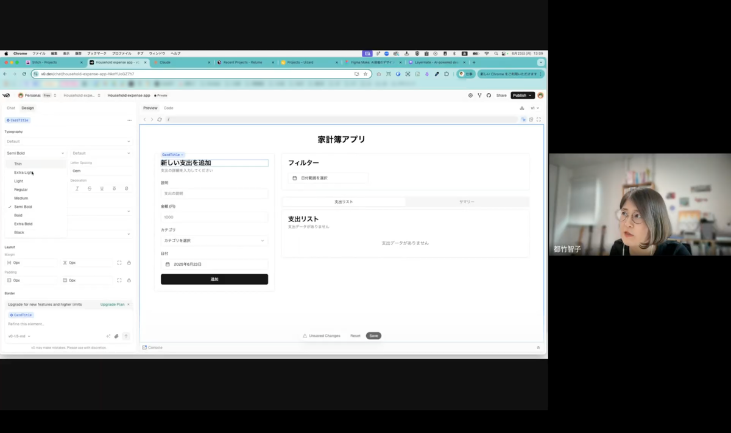Click the enhance prompt sparkle icon
The width and height of the screenshot is (731, 433).
(x=108, y=336)
